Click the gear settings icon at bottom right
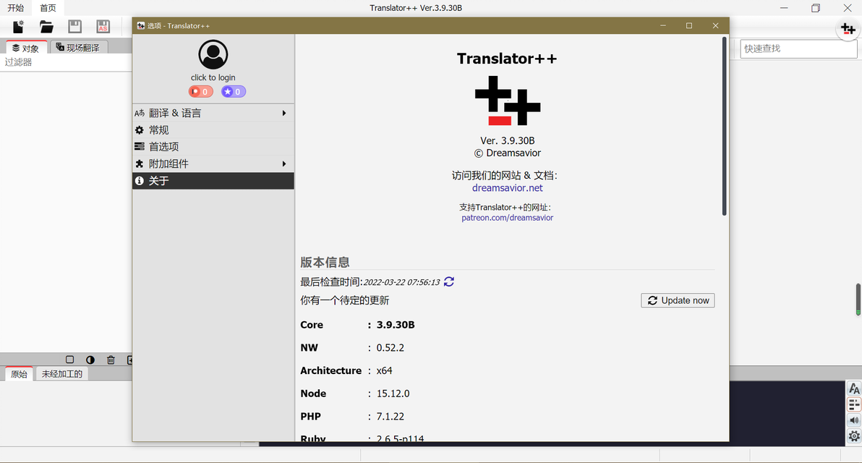This screenshot has height=463, width=862. pos(854,436)
